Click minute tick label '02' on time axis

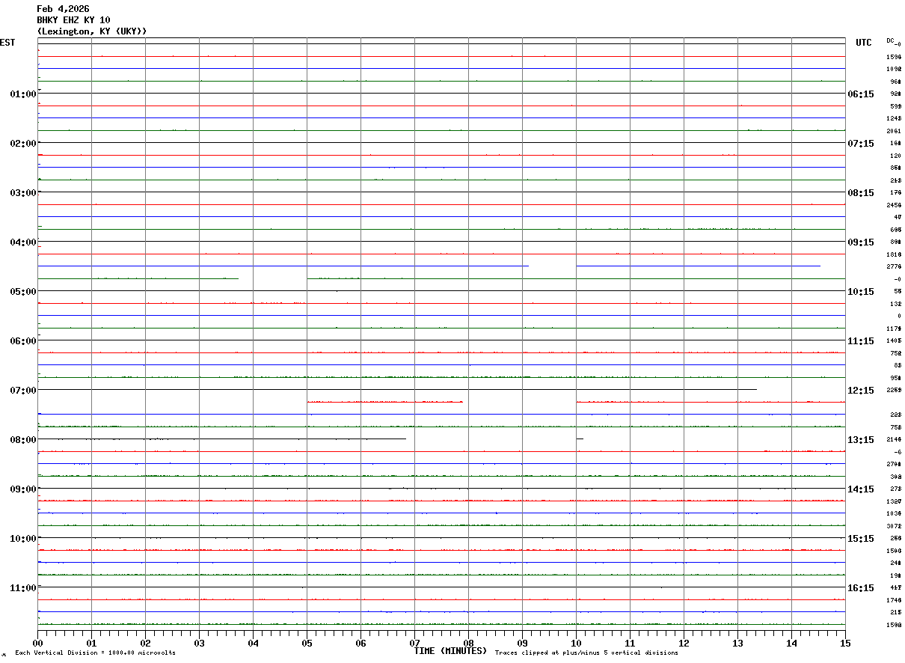145,643
